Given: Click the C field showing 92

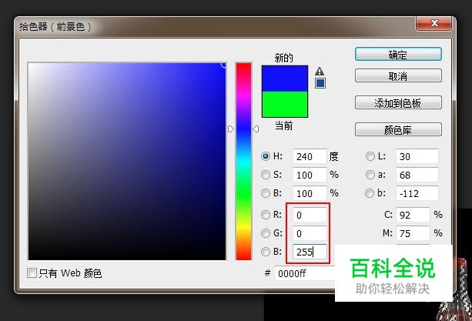Looking at the screenshot, I should 413,215.
